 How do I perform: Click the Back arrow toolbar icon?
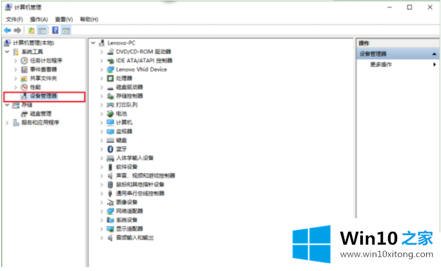8,30
